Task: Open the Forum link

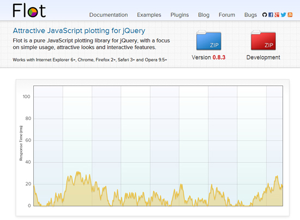Action: pyautogui.click(x=227, y=15)
